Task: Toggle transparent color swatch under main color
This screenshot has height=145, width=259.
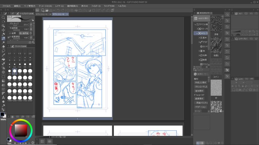Action: point(3,119)
